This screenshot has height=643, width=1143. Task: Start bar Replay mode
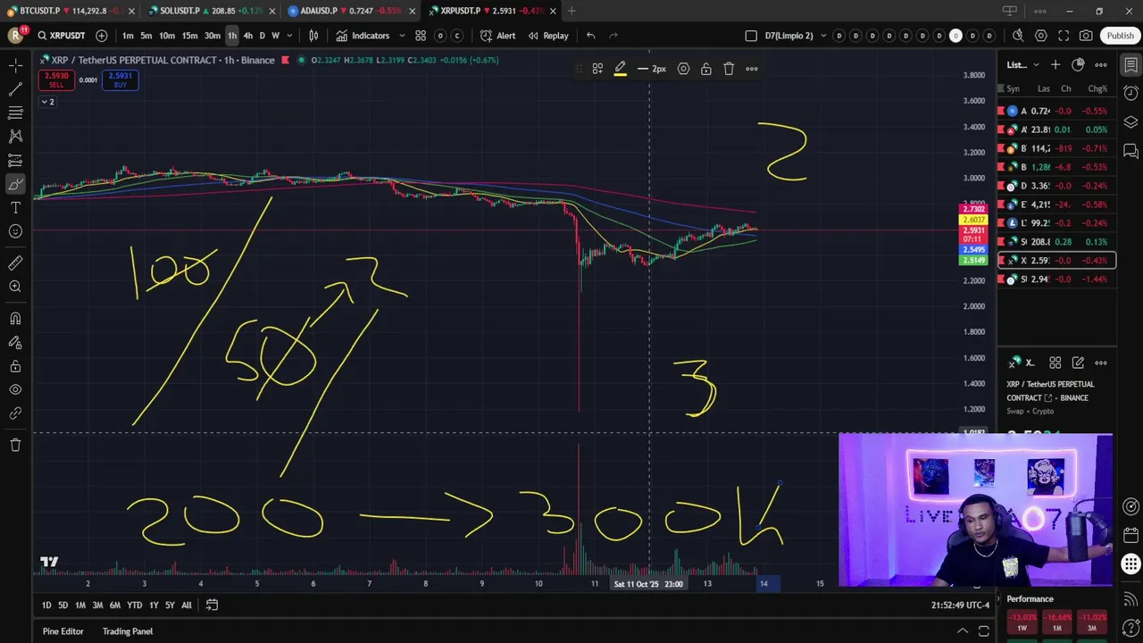547,36
